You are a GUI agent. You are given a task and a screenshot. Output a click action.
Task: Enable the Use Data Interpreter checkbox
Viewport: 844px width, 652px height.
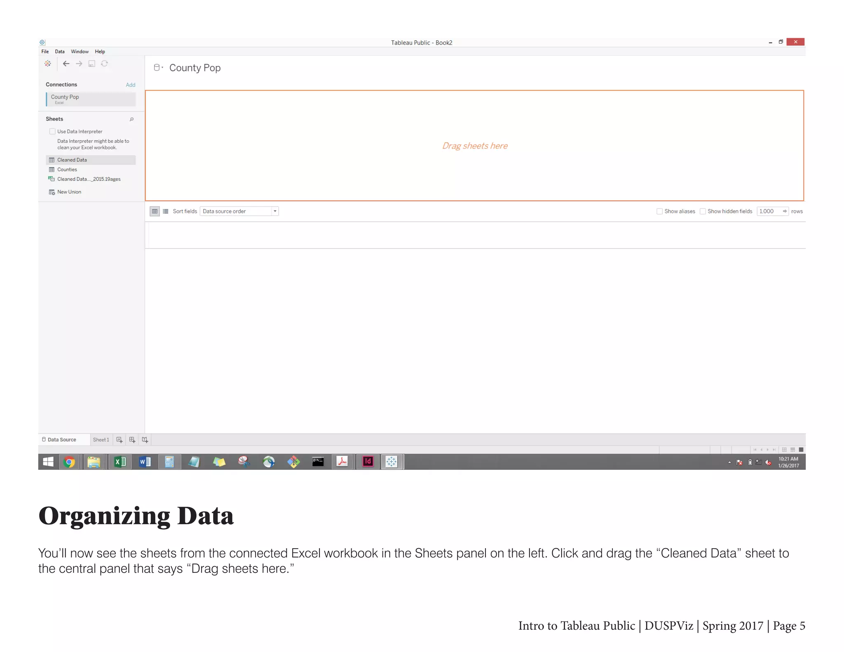coord(52,131)
